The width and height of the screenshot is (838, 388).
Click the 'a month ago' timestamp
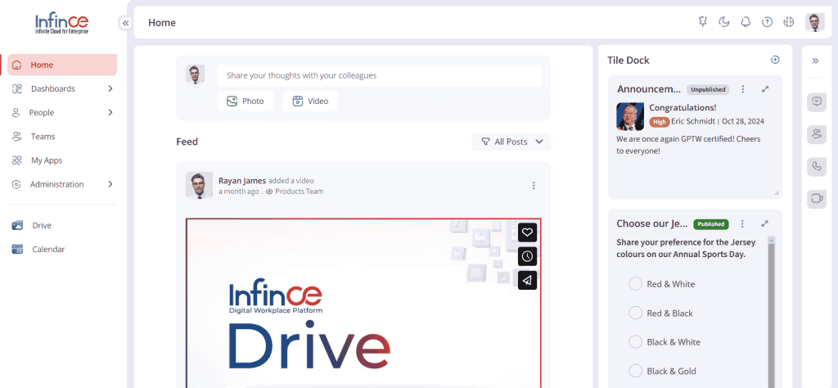pyautogui.click(x=239, y=192)
